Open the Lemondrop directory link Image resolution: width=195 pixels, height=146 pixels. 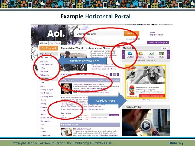click(45, 135)
